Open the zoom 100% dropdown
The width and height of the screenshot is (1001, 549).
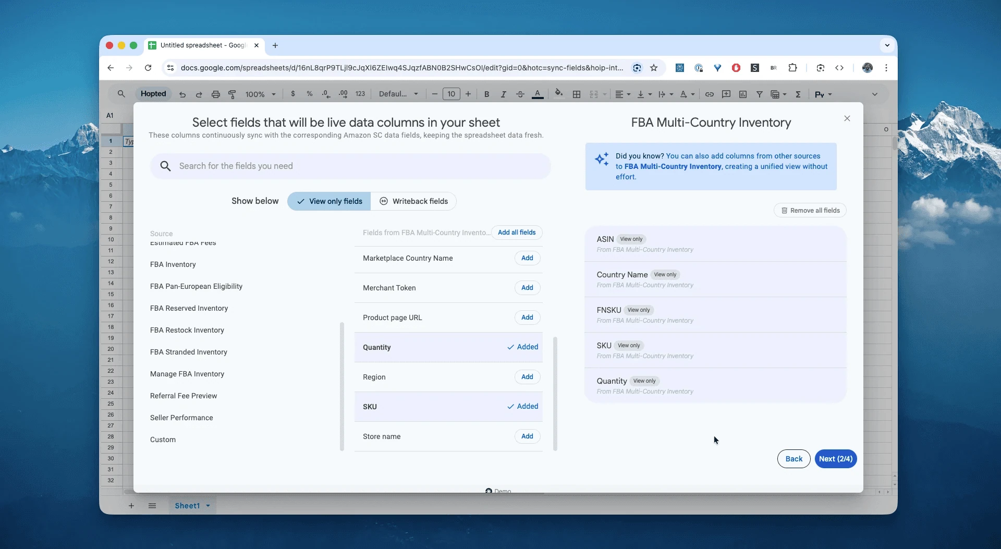click(260, 94)
